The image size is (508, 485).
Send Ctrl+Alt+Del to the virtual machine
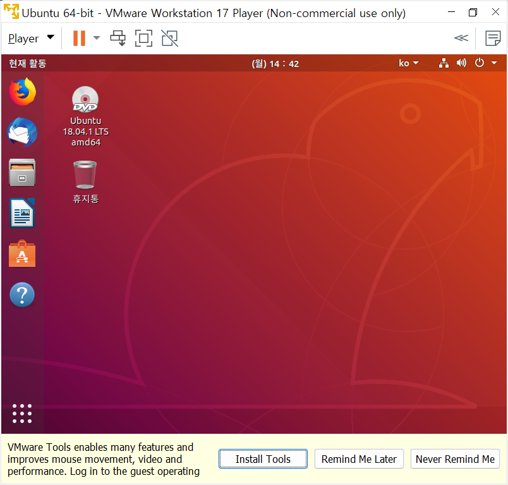118,38
